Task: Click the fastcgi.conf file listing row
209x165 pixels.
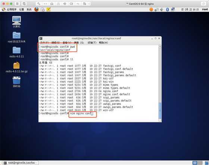Action: (x=80, y=66)
